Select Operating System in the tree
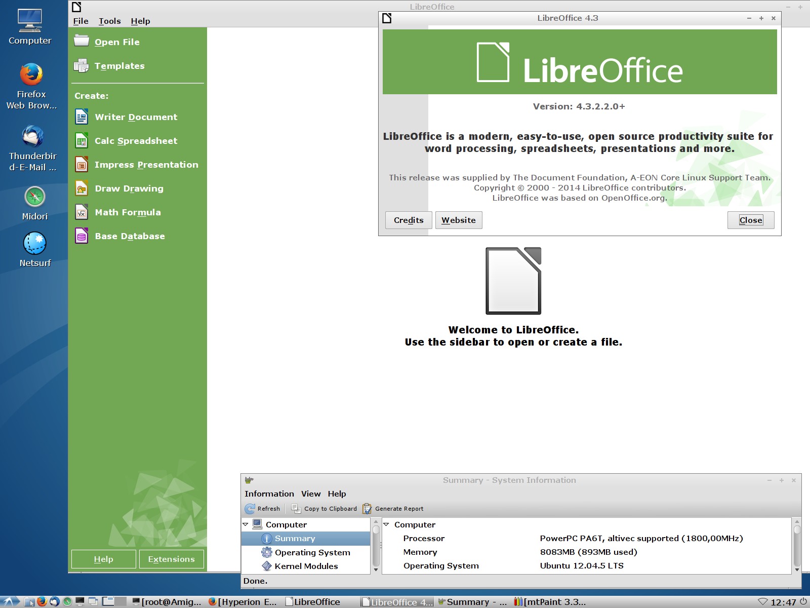Viewport: 810px width, 608px height. [x=312, y=552]
